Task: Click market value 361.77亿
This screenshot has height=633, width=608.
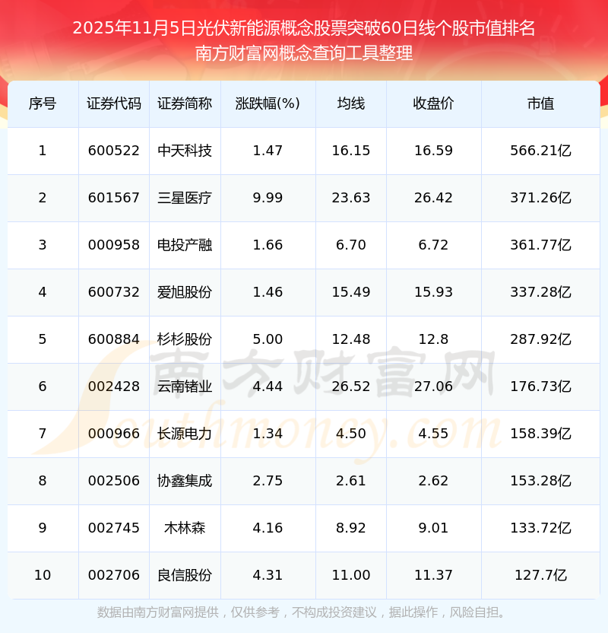Action: coord(540,245)
